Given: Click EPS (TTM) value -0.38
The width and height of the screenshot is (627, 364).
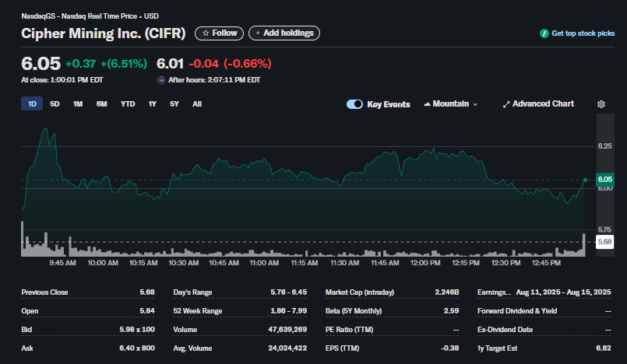Looking at the screenshot, I should pyautogui.click(x=450, y=348).
